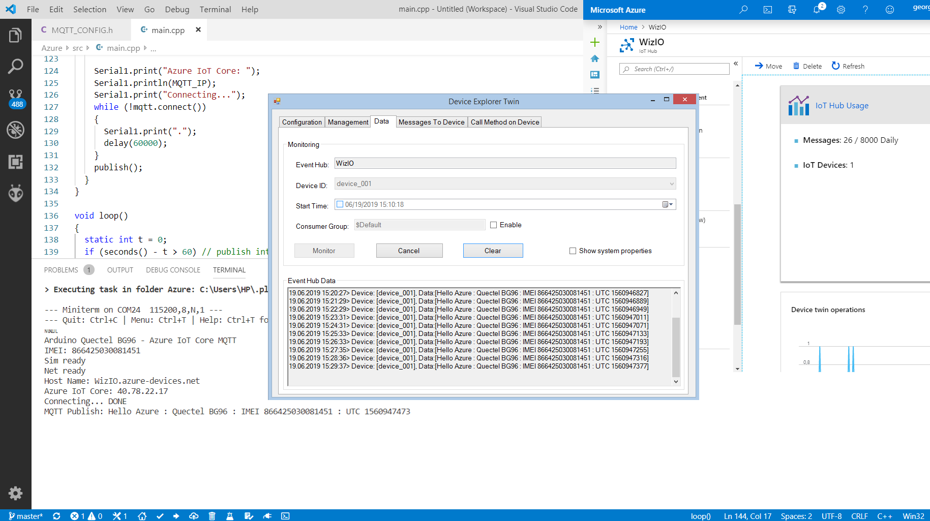Switch to the Configuration tab
This screenshot has height=521, width=930.
click(302, 122)
